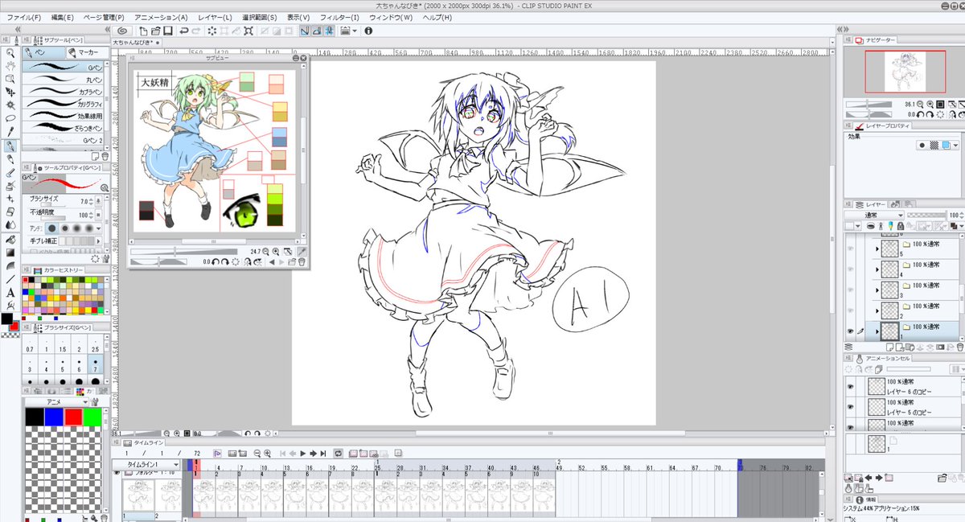Open ファイル(F) menu
Viewport: 965px width, 522px height.
(23, 17)
